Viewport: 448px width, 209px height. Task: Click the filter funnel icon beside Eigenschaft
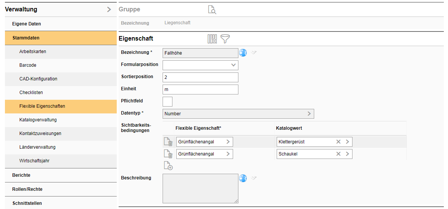click(x=225, y=39)
